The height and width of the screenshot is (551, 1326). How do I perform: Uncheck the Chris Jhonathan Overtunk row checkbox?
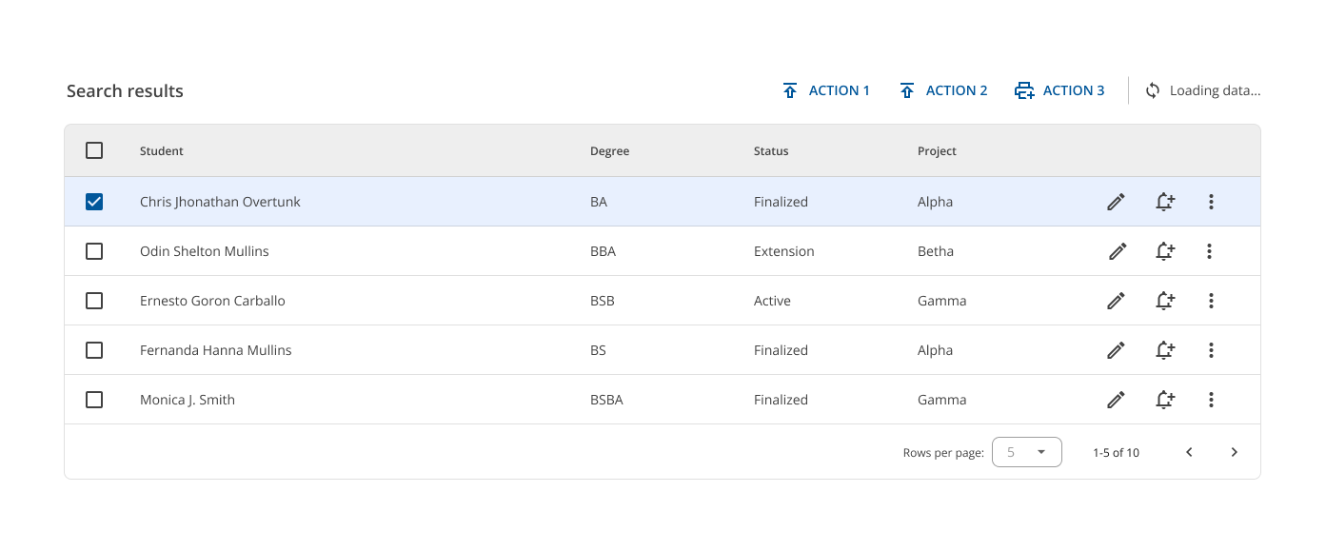coord(94,202)
